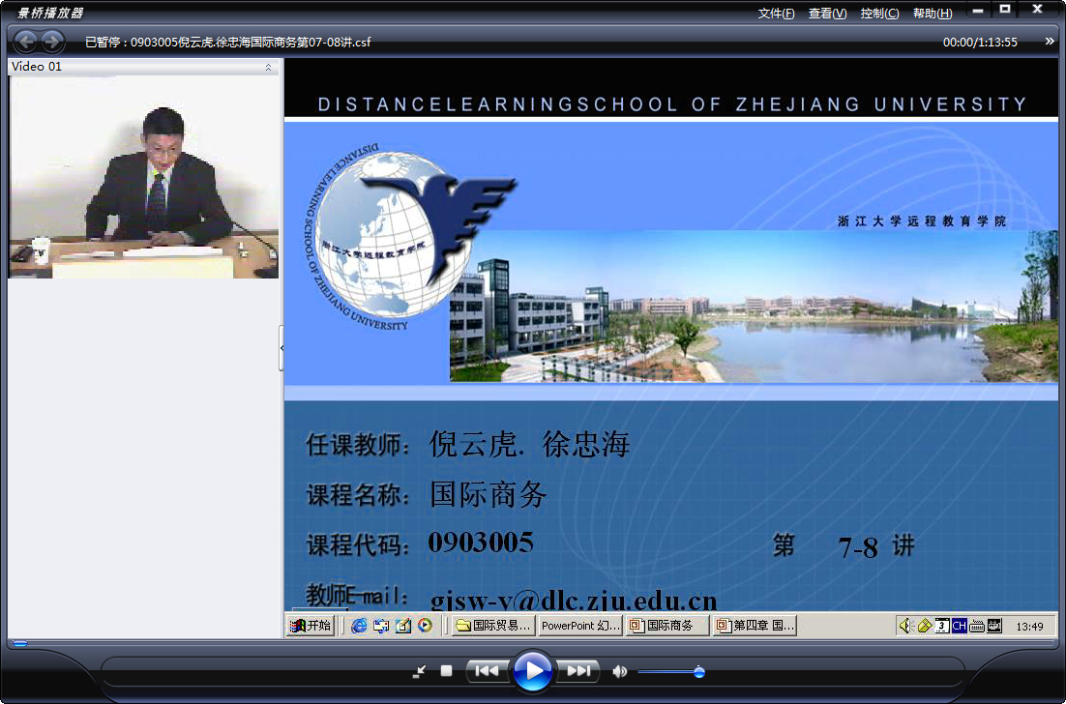Viewport: 1066px width, 704px height.
Task: Expand the double-chevron overflow at top right
Action: click(x=1050, y=42)
